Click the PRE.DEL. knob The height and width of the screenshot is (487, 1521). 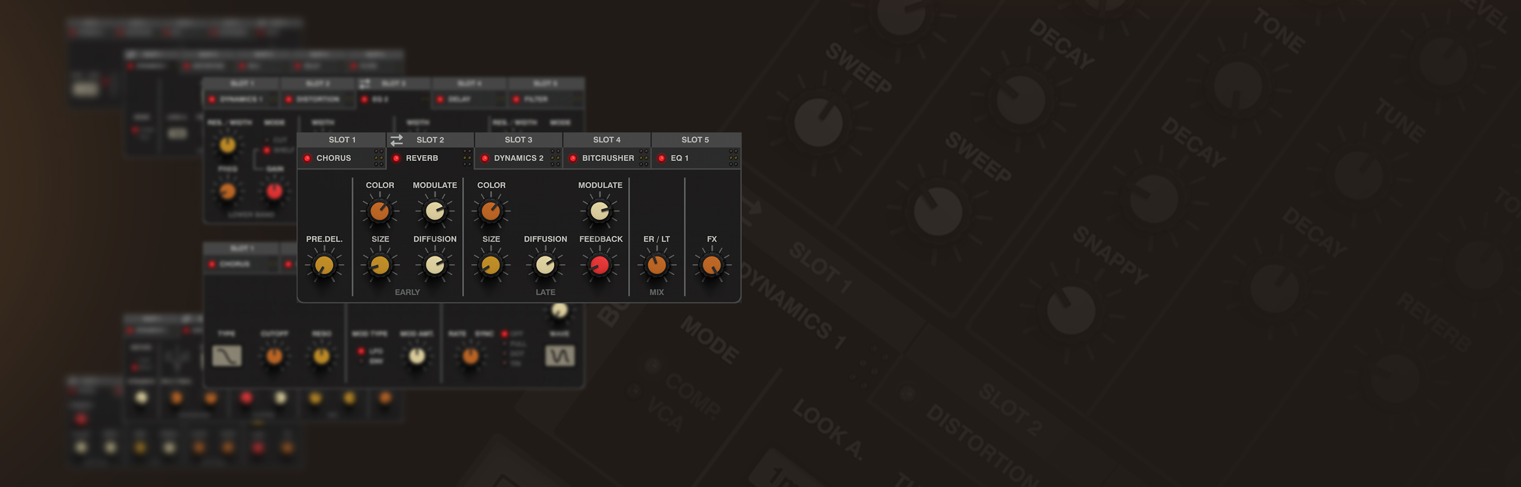324,265
